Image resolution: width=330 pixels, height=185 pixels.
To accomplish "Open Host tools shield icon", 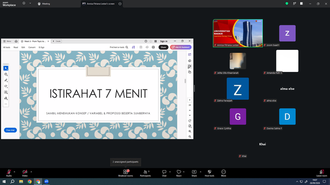I will coord(209,173).
